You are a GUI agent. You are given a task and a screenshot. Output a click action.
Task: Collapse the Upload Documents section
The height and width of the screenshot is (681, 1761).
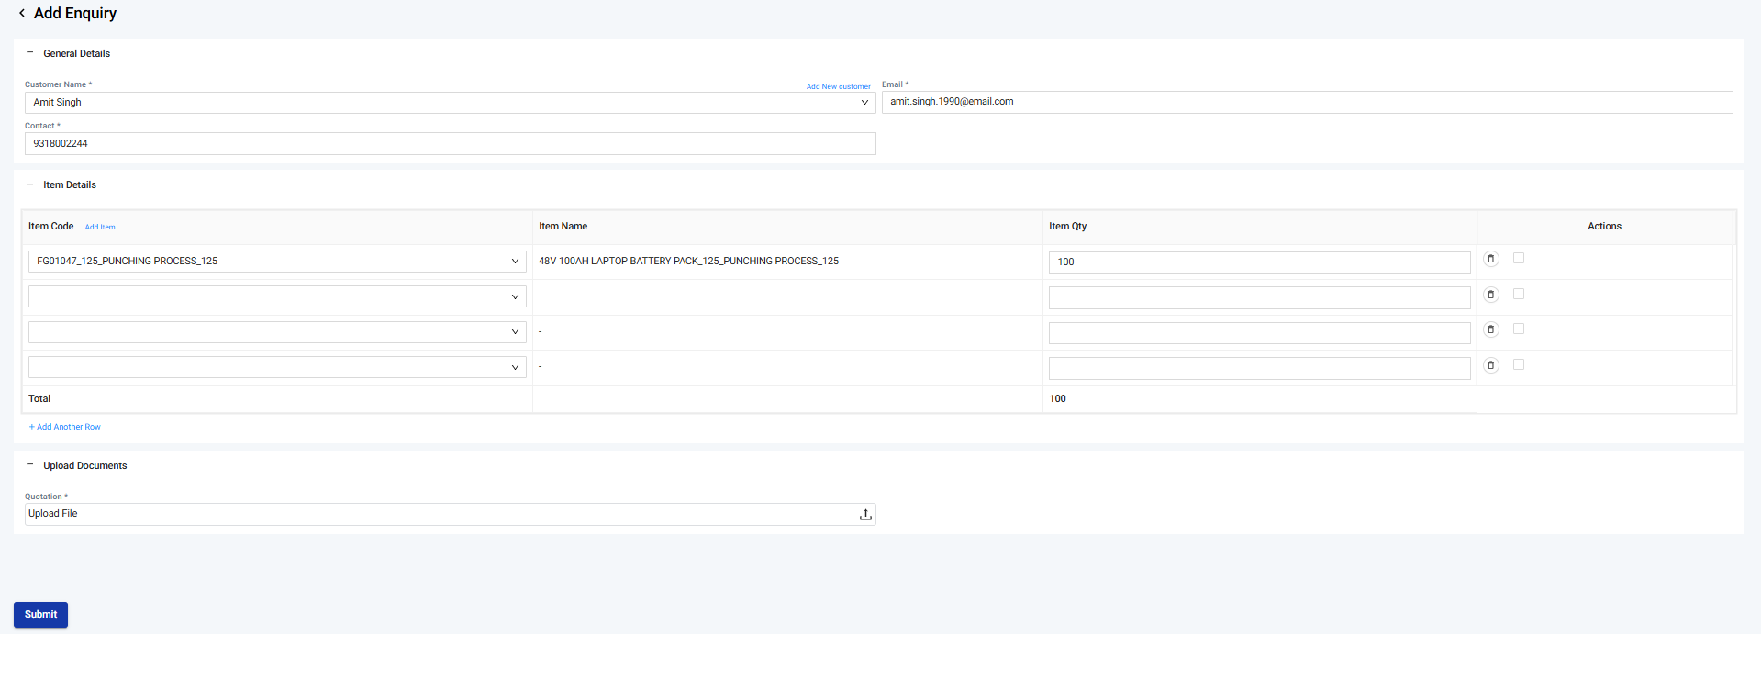(x=30, y=465)
